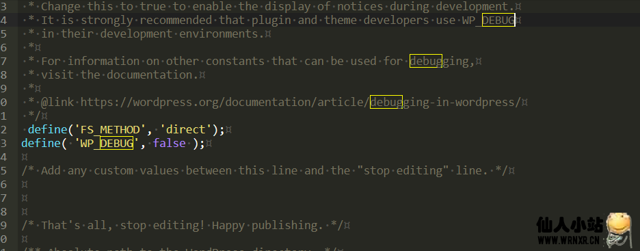
Task: Click the 'define' keyword on the WP_DEBUG line
Action: pos(41,143)
